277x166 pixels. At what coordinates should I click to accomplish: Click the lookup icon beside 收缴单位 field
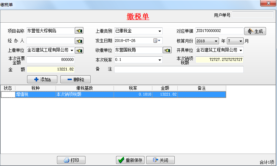[x=167, y=51]
